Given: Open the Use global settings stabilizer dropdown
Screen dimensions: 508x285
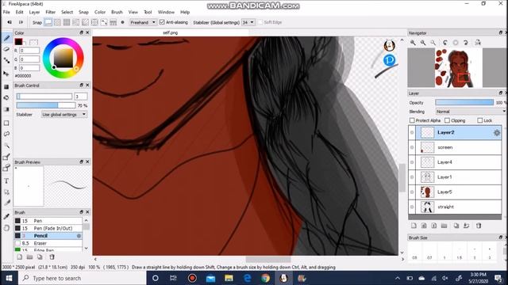Looking at the screenshot, I should (x=64, y=114).
